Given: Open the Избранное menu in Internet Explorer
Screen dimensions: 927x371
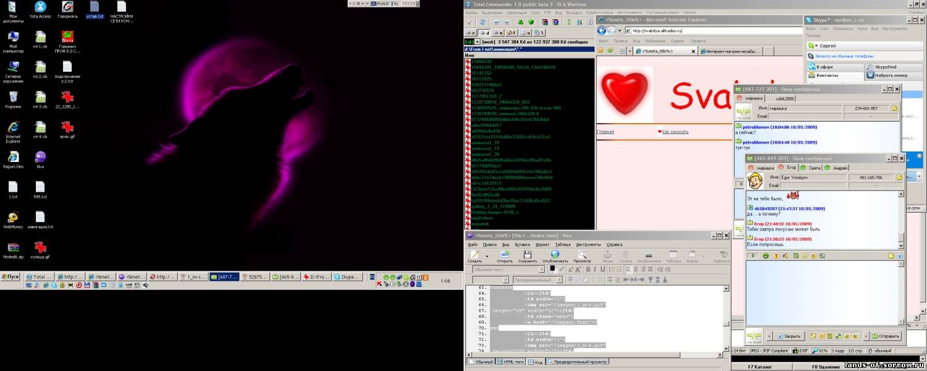Looking at the screenshot, I should pos(657,41).
